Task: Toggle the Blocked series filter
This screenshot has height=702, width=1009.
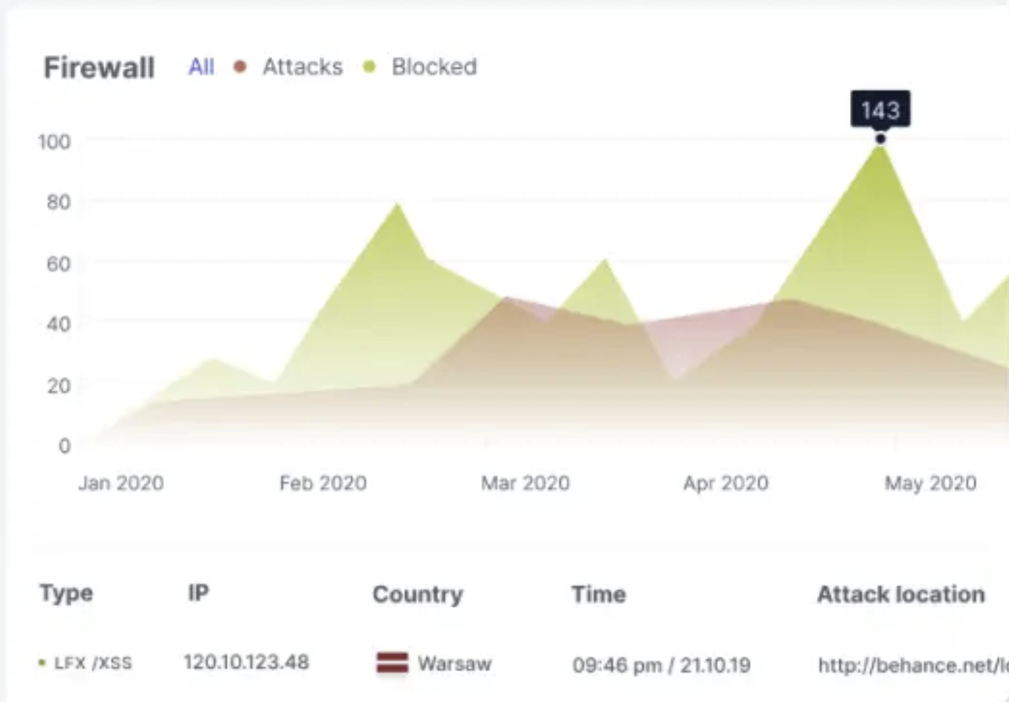Action: (x=433, y=67)
